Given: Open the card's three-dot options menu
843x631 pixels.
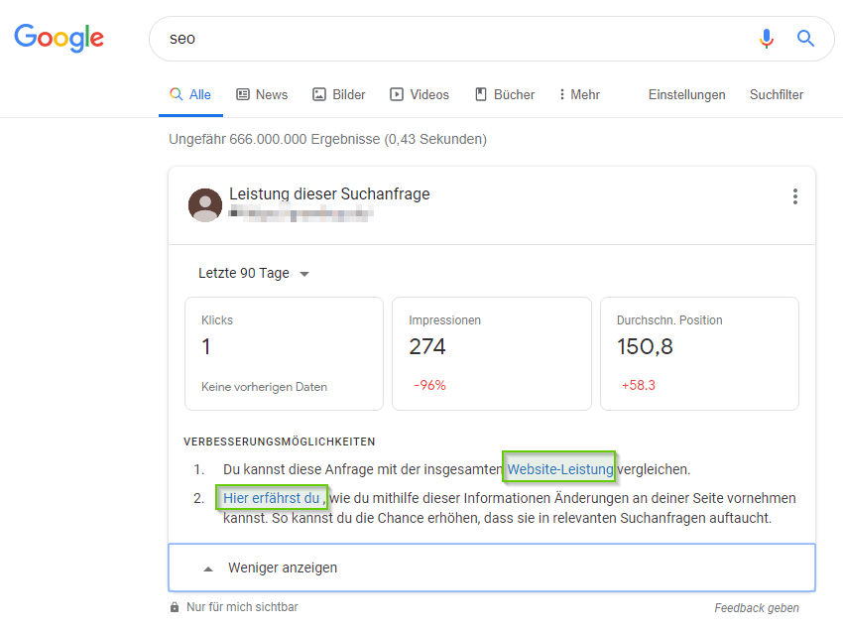Looking at the screenshot, I should tap(794, 196).
